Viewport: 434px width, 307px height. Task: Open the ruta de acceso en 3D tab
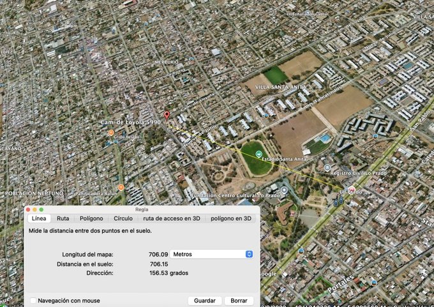pos(170,218)
